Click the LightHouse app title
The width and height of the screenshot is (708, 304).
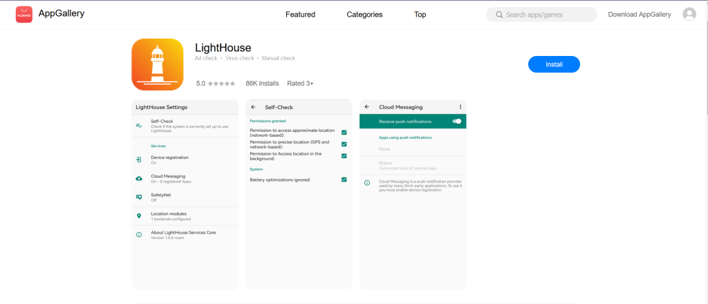(223, 48)
